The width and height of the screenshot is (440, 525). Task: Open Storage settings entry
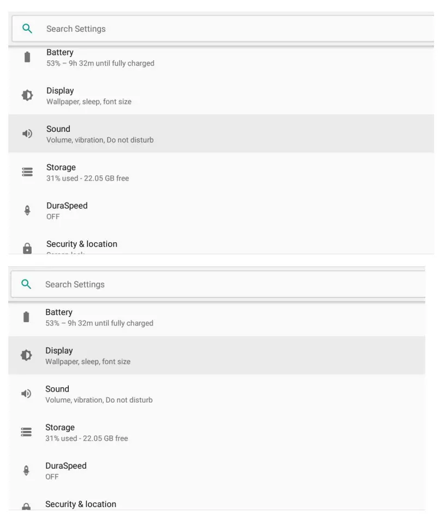click(x=164, y=172)
